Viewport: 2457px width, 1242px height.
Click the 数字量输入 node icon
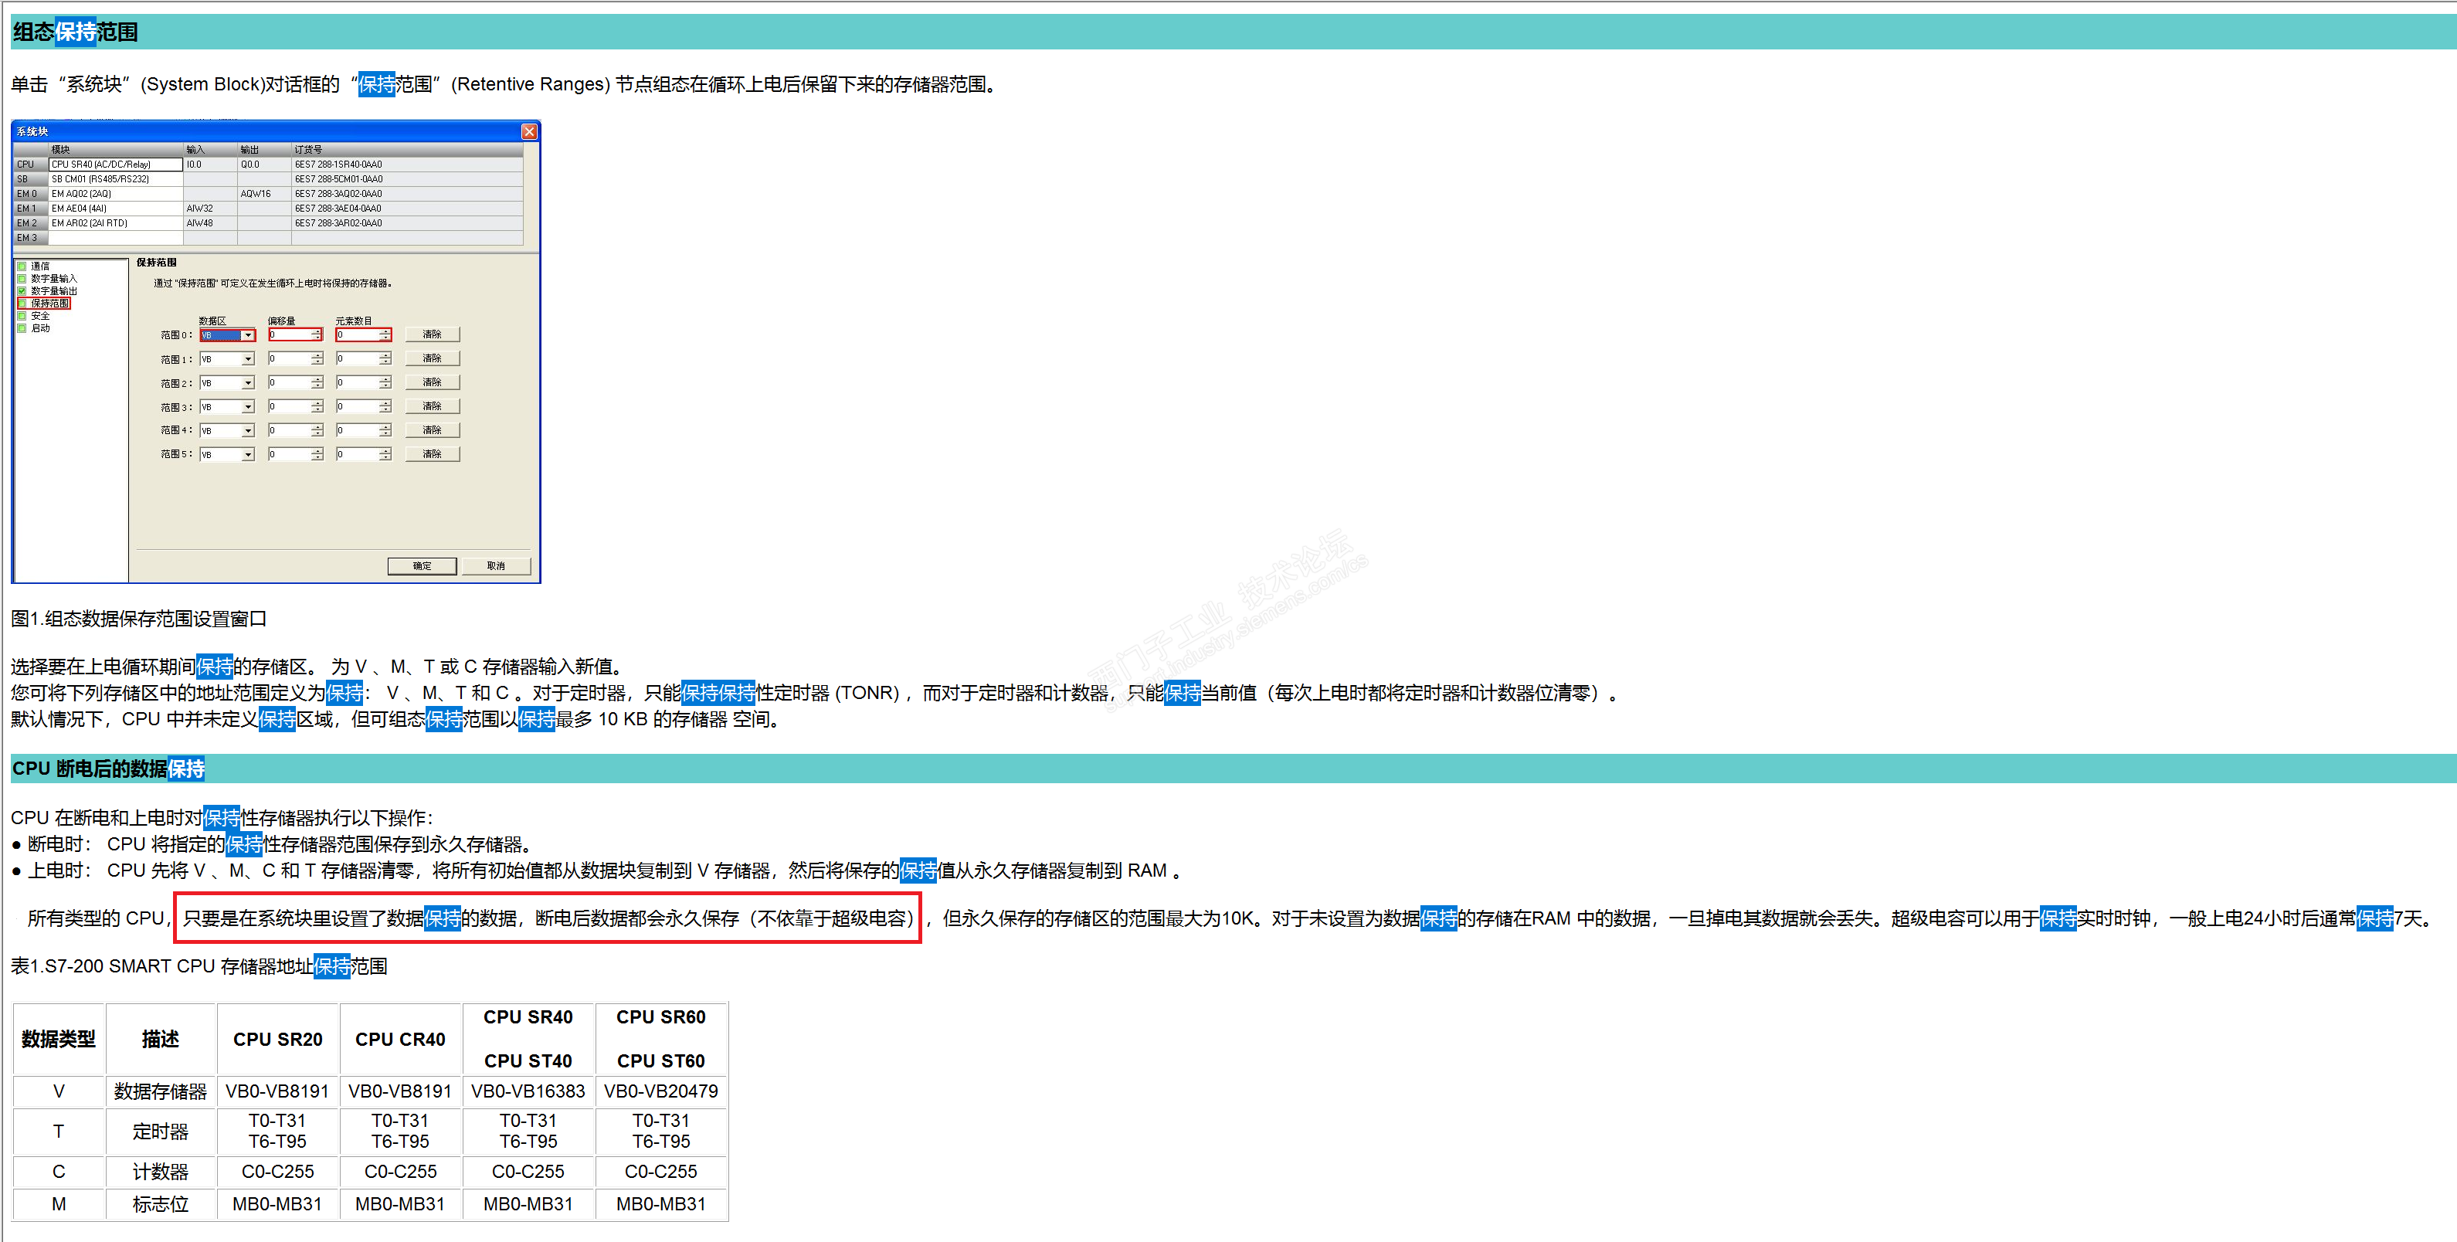(22, 279)
